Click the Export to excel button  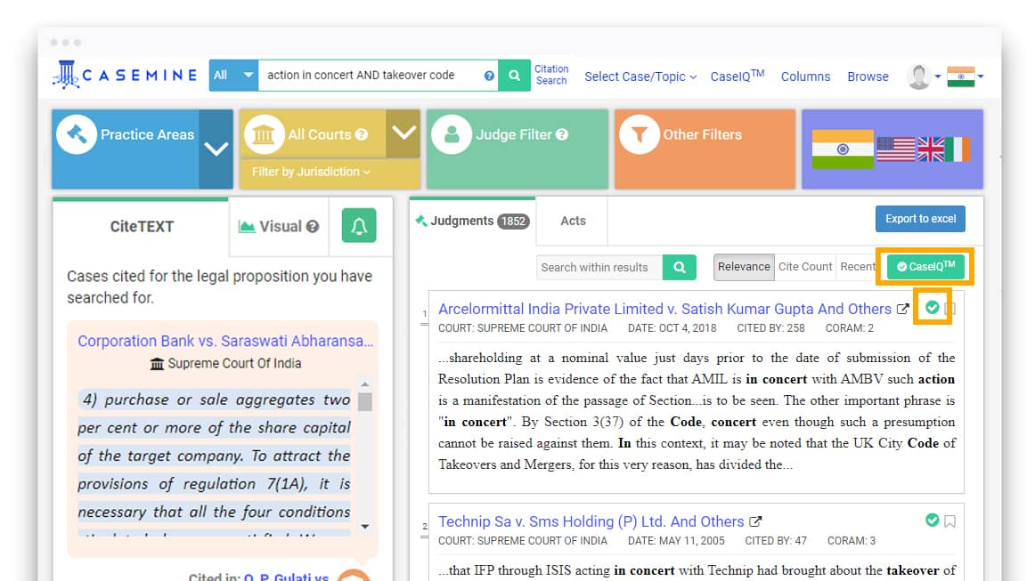tap(920, 219)
